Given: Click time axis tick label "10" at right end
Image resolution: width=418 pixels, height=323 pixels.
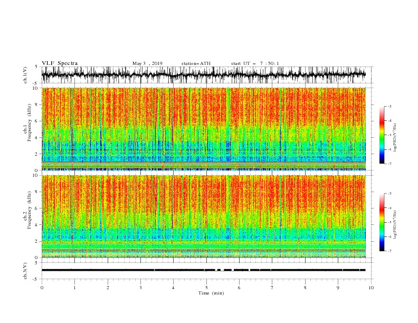Looking at the screenshot, I should 371,288.
